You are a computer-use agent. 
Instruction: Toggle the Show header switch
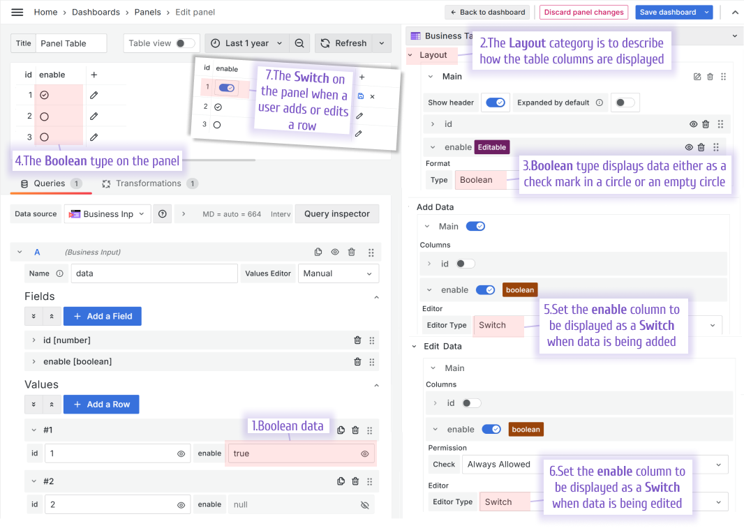[x=496, y=103]
